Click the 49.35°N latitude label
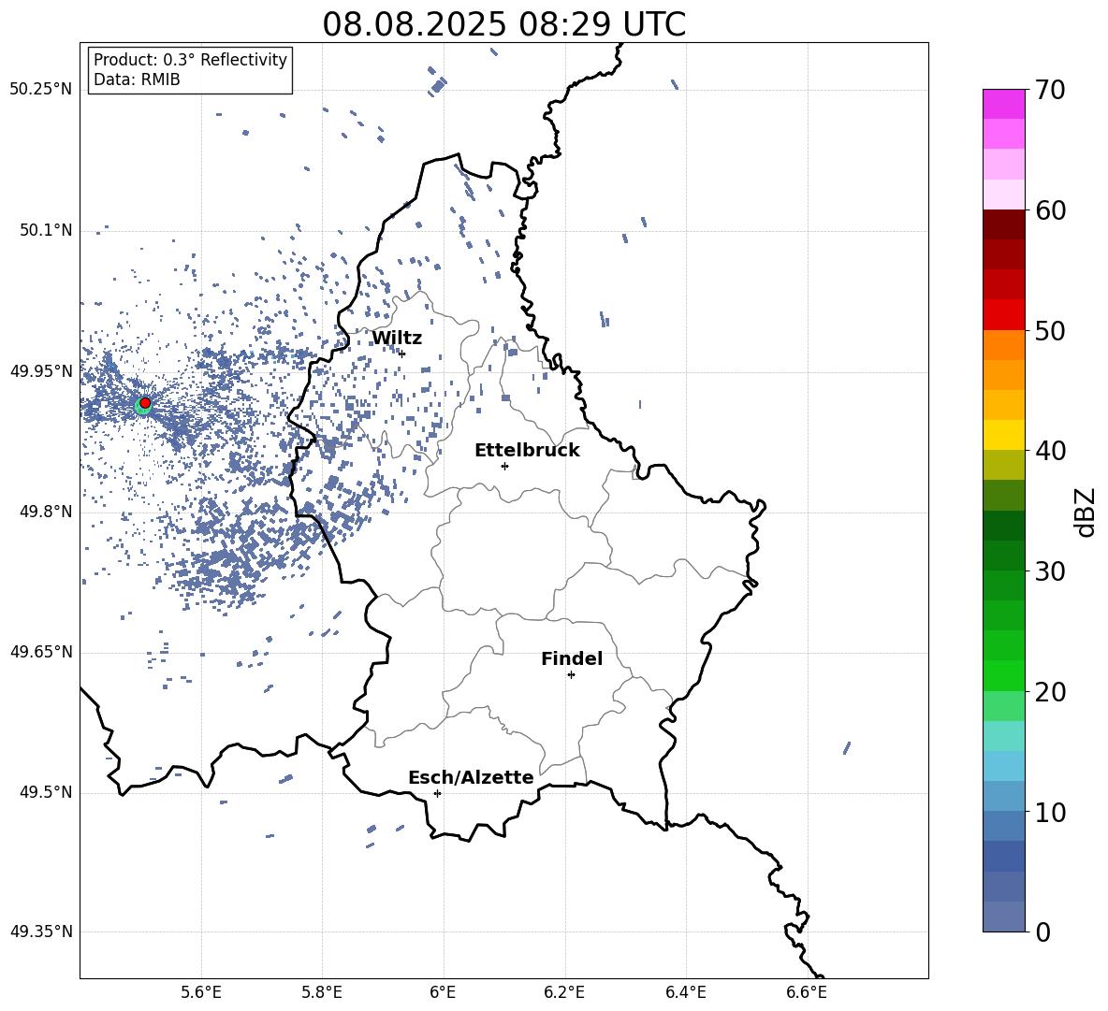The width and height of the screenshot is (1108, 1011). (41, 932)
